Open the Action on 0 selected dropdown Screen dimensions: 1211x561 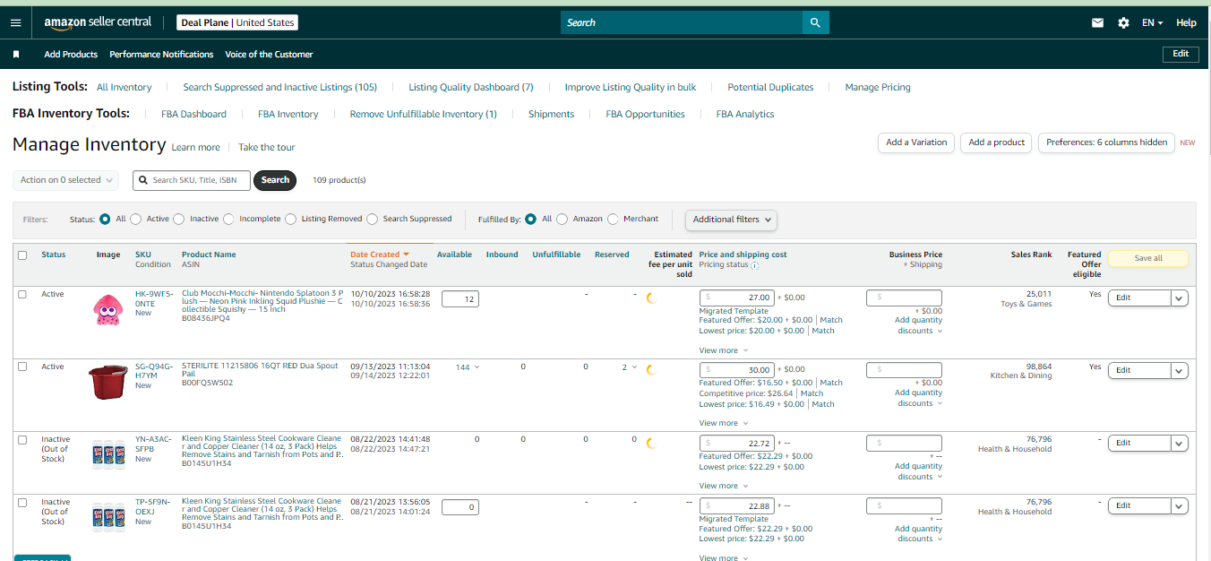point(66,180)
